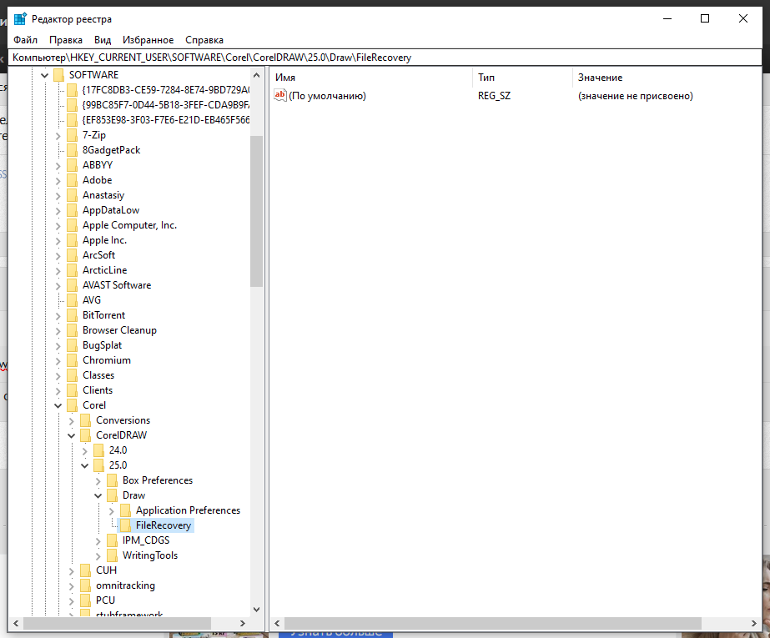The height and width of the screenshot is (638, 770).
Task: Open the Избранное menu
Action: tap(148, 40)
